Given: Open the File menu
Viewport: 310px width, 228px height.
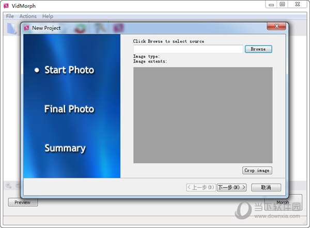Looking at the screenshot, I should point(10,16).
